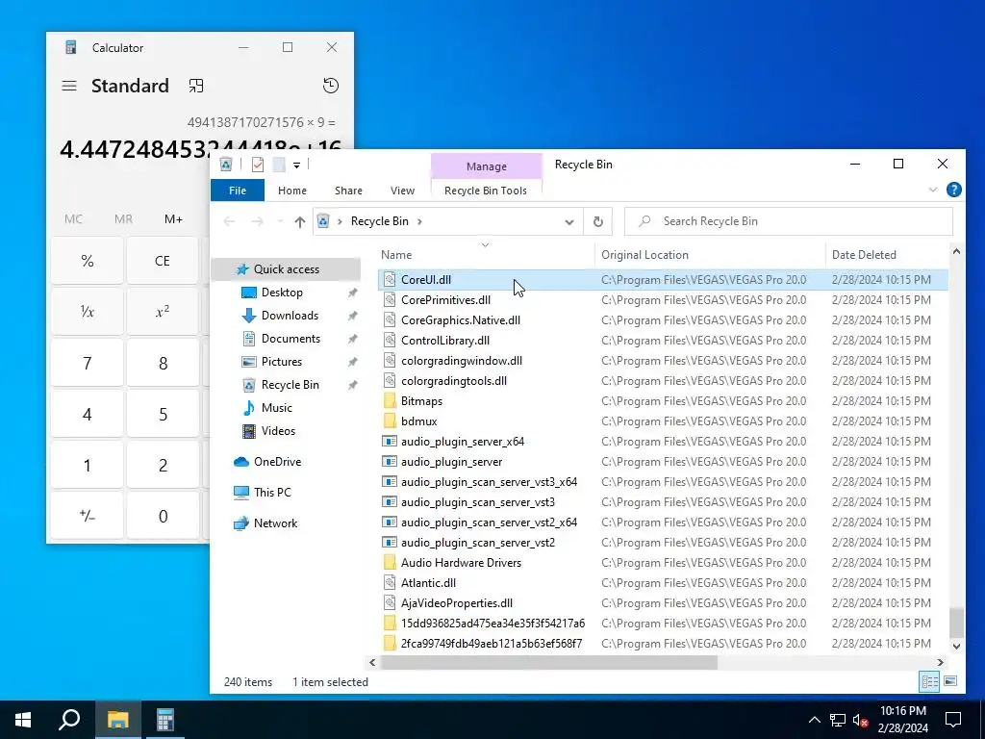Click the CE key in Calculator
The height and width of the screenshot is (739, 985).
point(162,261)
